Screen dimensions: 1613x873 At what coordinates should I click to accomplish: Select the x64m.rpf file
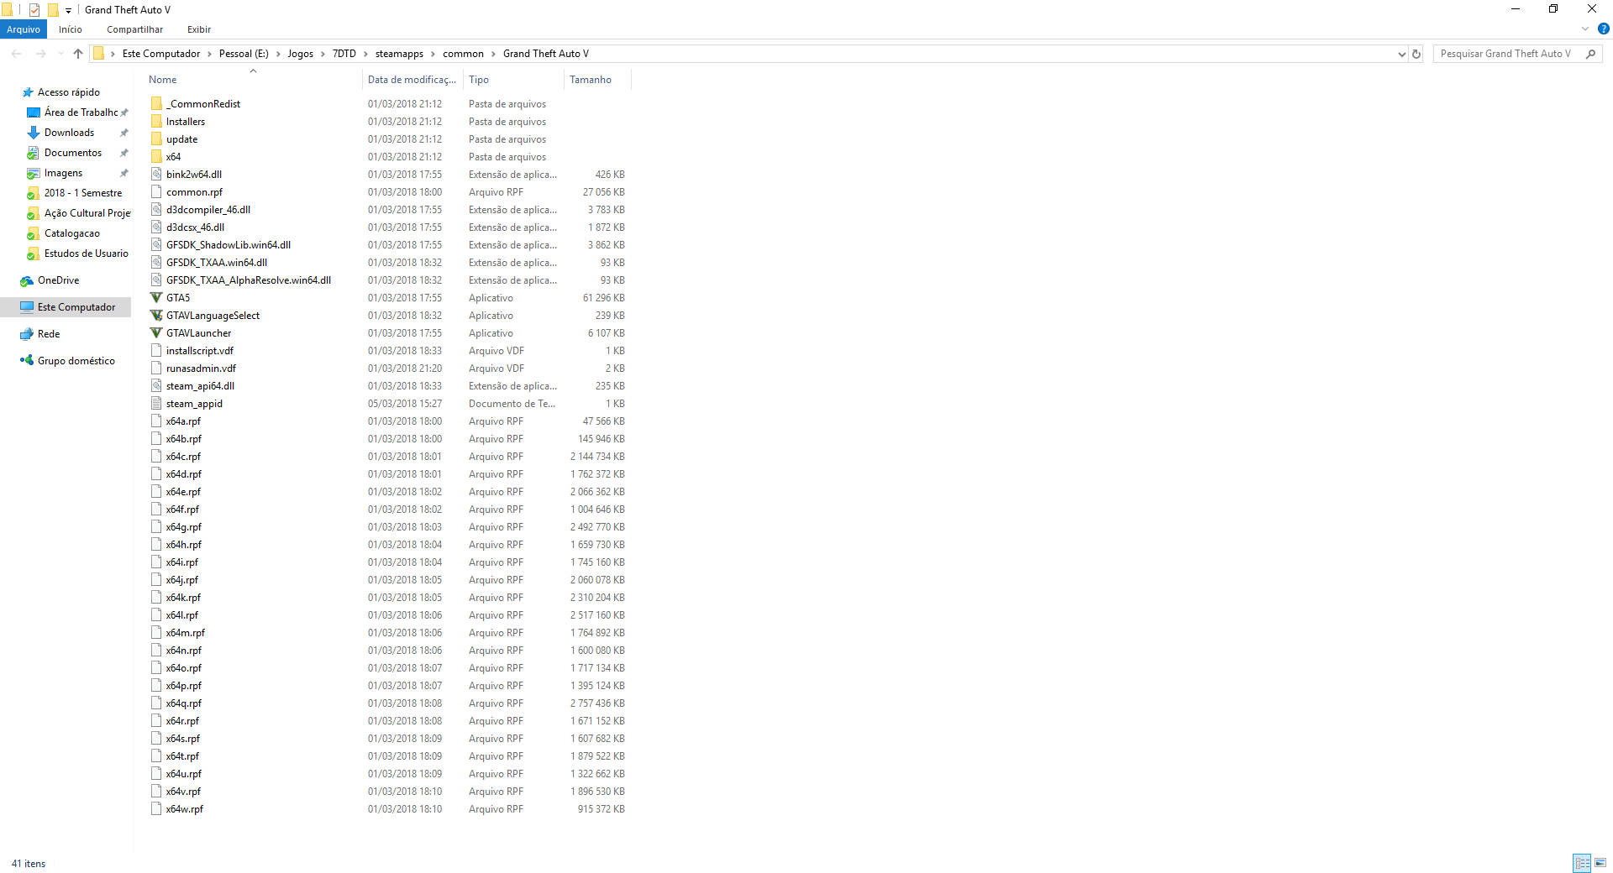point(185,633)
